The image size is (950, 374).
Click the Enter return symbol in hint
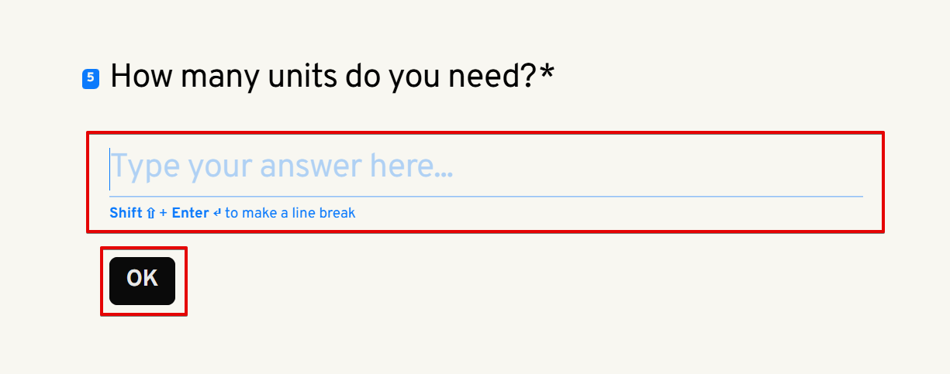click(216, 213)
